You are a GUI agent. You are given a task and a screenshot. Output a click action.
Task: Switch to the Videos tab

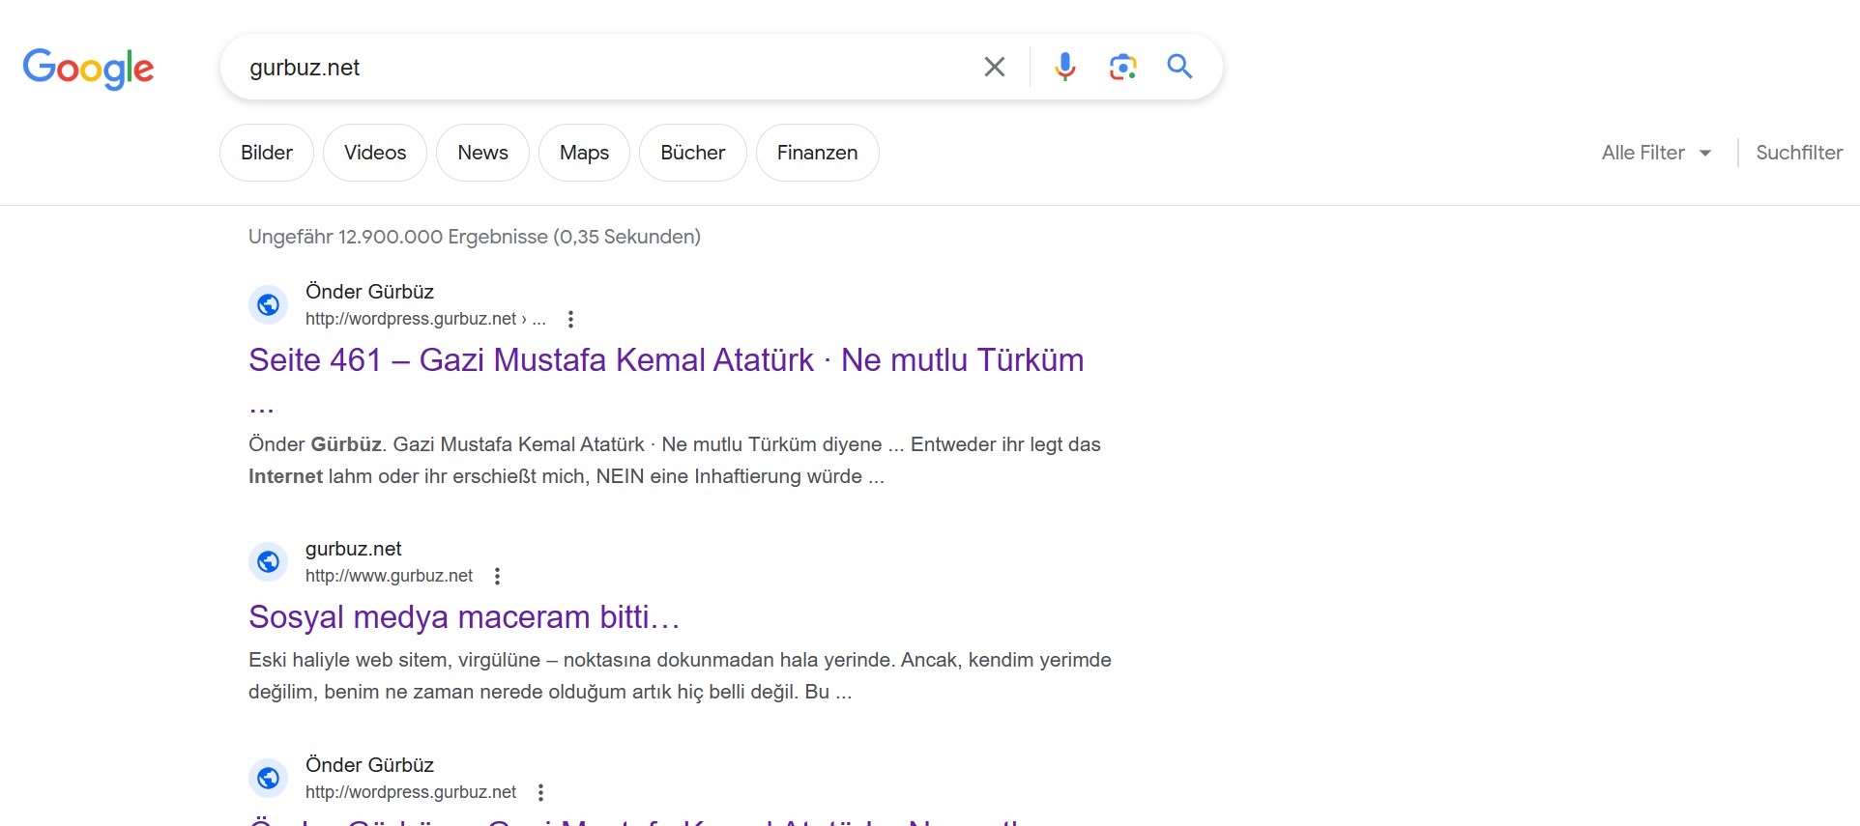pyautogui.click(x=375, y=153)
